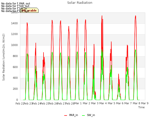Click the Mar 8 date tick label
This screenshot has width=160, height=120.
[136, 103]
